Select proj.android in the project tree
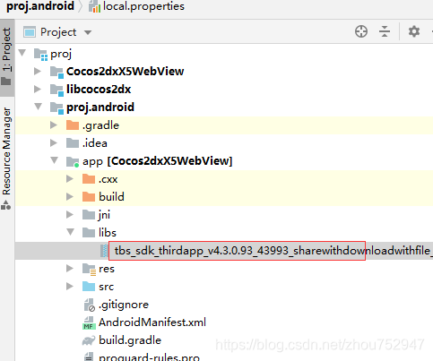Image resolution: width=433 pixels, height=361 pixels. (x=100, y=107)
